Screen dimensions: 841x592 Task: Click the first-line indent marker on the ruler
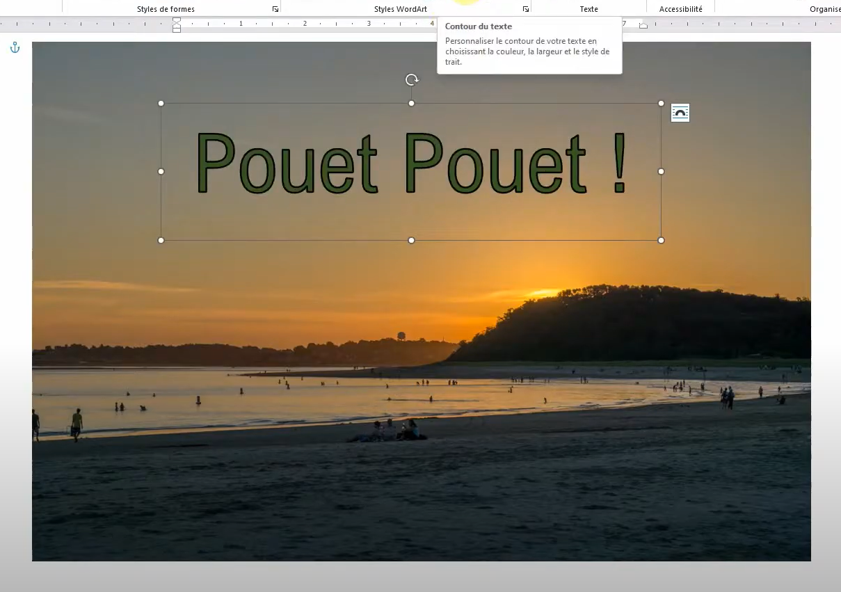click(x=177, y=21)
